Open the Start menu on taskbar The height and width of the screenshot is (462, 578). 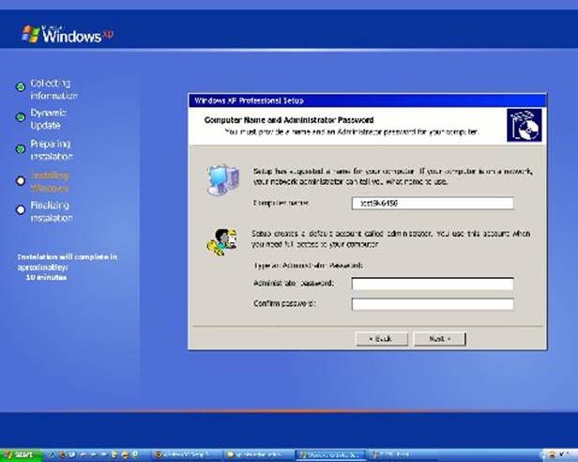[x=22, y=455]
